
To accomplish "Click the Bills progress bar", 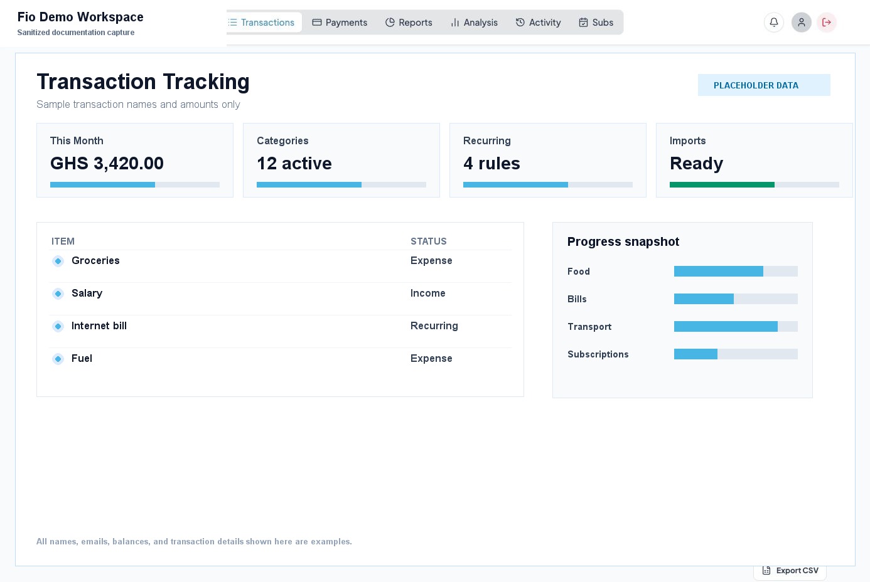I will [x=736, y=299].
